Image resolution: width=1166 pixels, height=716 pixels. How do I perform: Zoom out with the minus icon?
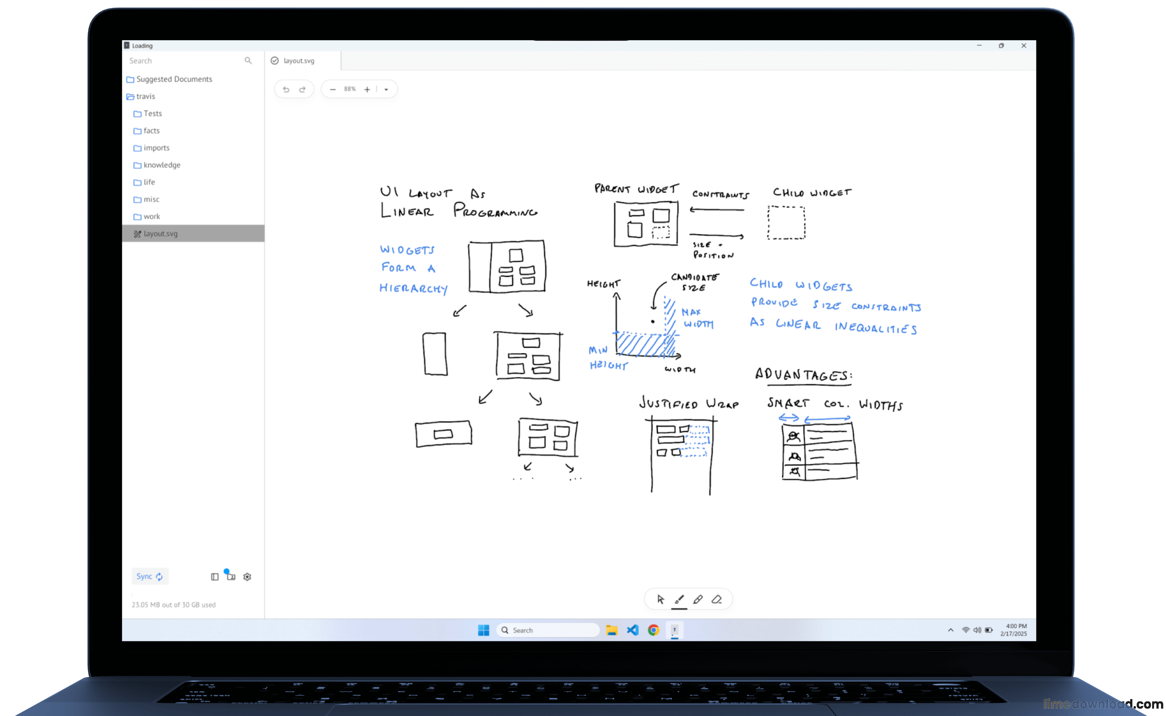coord(333,89)
